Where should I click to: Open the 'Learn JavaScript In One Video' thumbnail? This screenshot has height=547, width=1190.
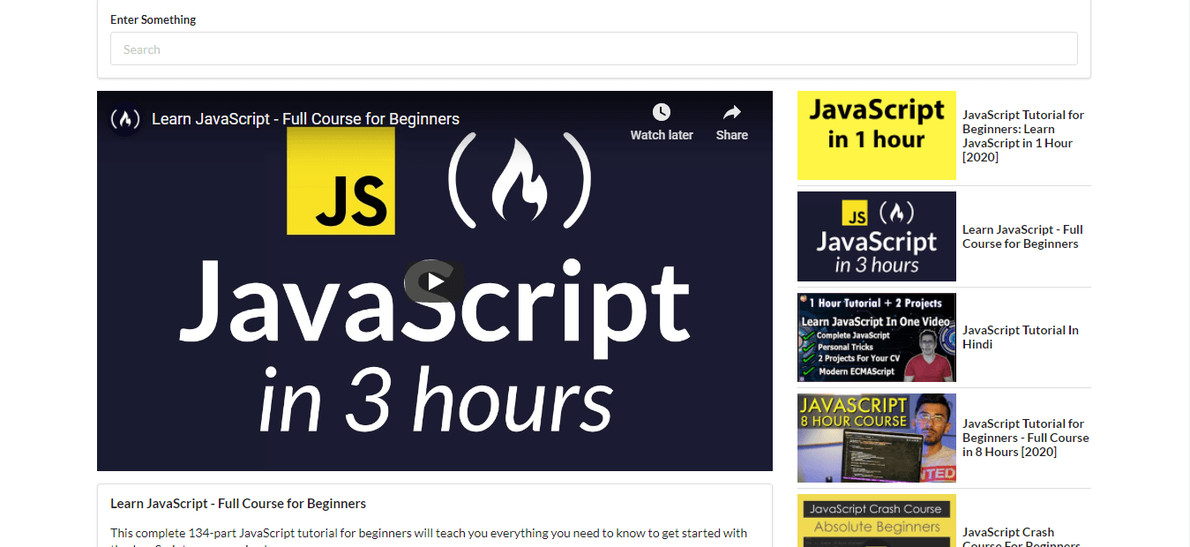tap(877, 337)
